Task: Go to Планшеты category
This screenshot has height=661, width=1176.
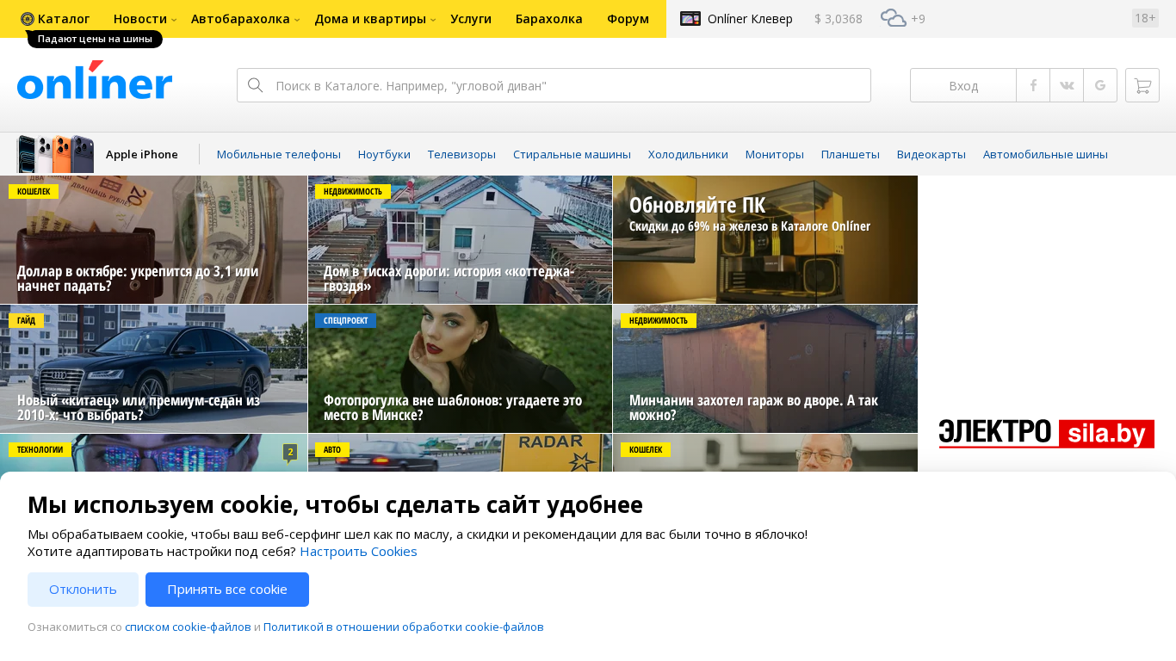Action: click(x=851, y=154)
